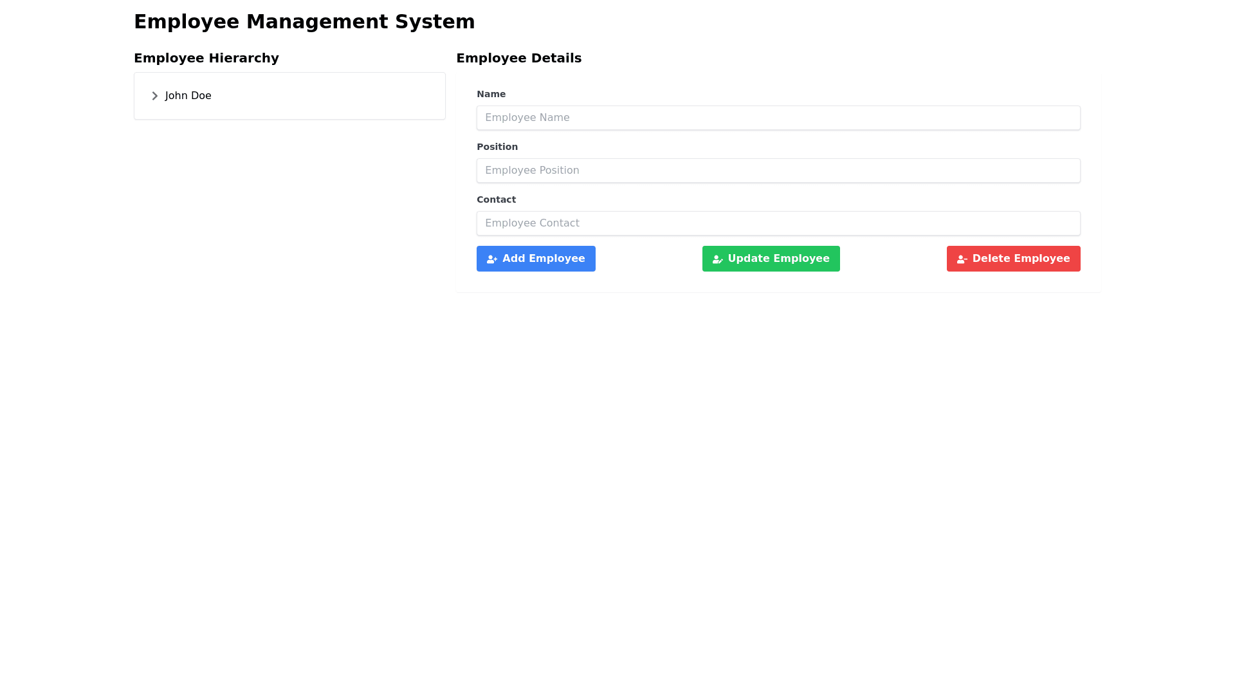Click the Update Employee button
Image resolution: width=1235 pixels, height=695 pixels.
click(x=771, y=259)
